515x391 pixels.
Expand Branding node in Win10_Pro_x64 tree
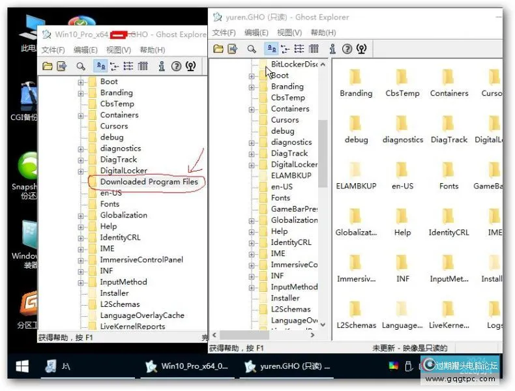tap(81, 93)
